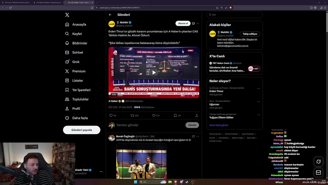Click taskbar Ara search box
The image size is (328, 185).
pos(153,182)
